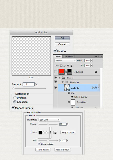Click the Lock image pixels brush icon

click(65, 66)
